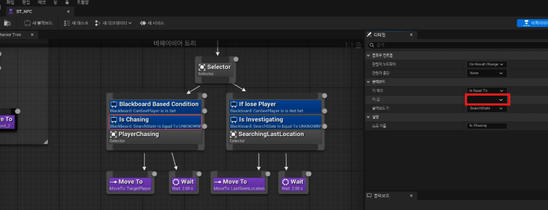Click the New Blackboard toolbar icon
This screenshot has height=210, width=548.
(28, 23)
